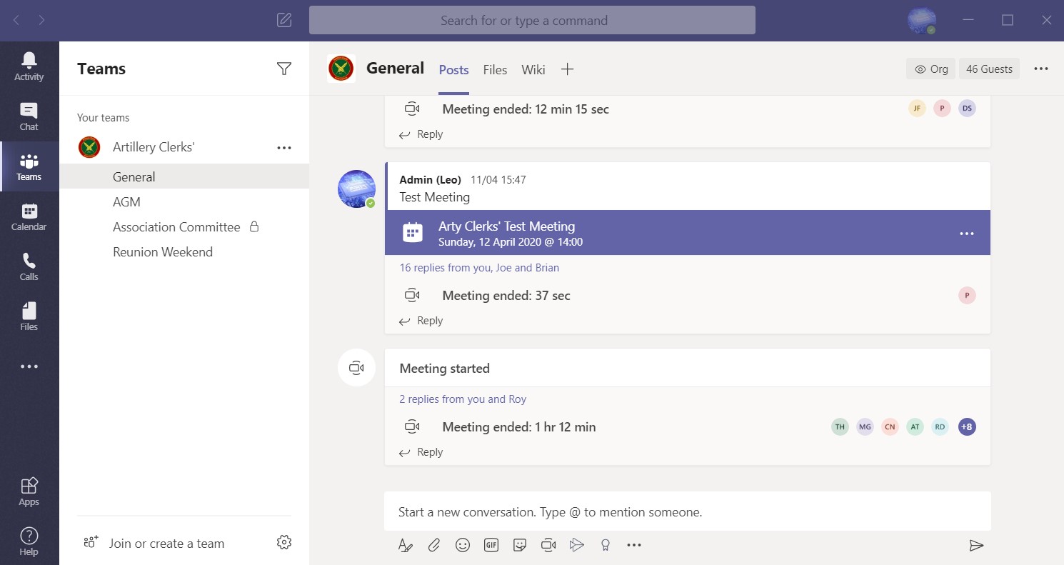Open Files from the left sidebar

[29, 314]
